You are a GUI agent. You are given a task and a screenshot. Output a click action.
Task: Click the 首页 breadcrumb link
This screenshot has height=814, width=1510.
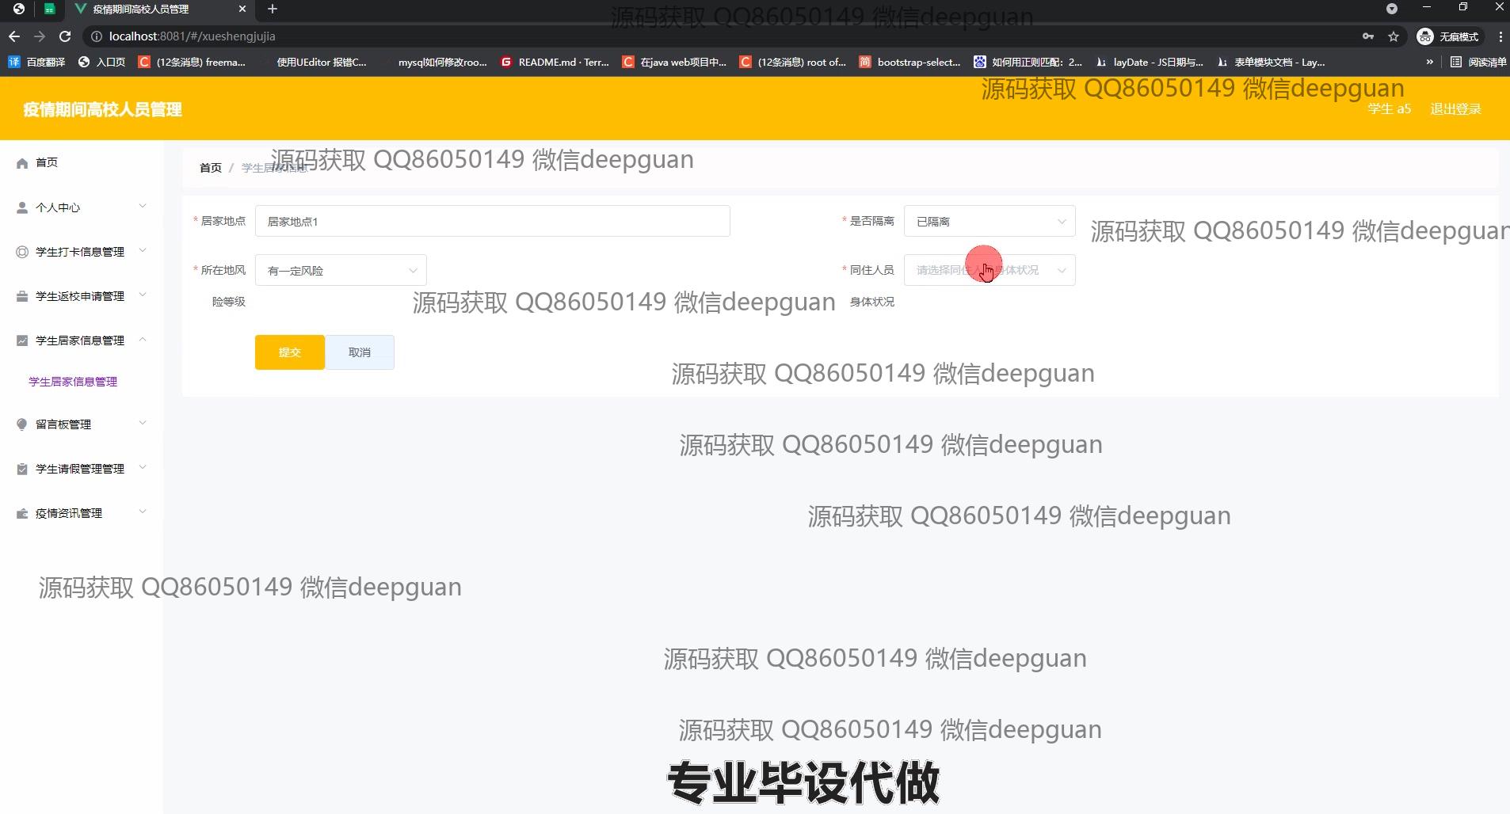click(211, 168)
